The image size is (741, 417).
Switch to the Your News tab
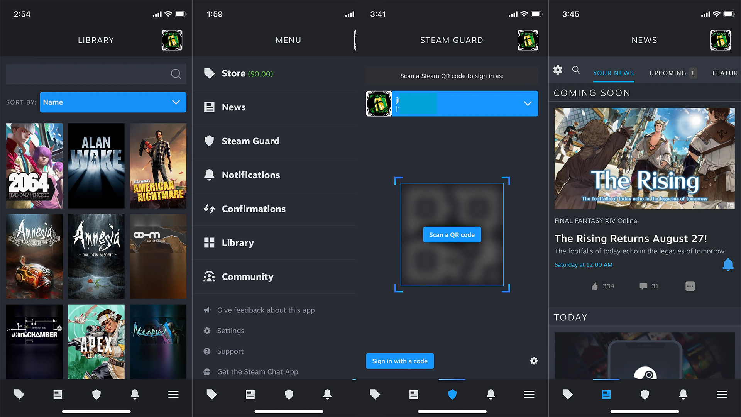[613, 73]
